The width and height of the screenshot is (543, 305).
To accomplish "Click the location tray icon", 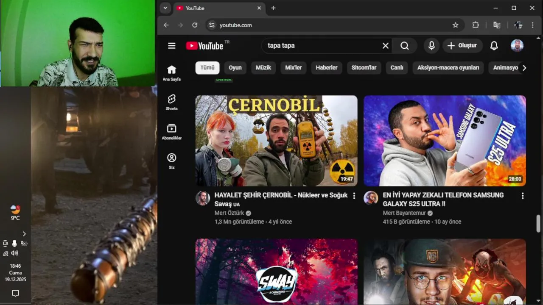I will [24, 243].
